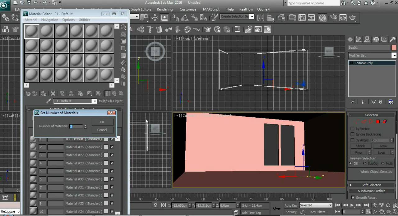
Task: Open the Utilities hammer panel tab
Action: pyautogui.click(x=393, y=39)
